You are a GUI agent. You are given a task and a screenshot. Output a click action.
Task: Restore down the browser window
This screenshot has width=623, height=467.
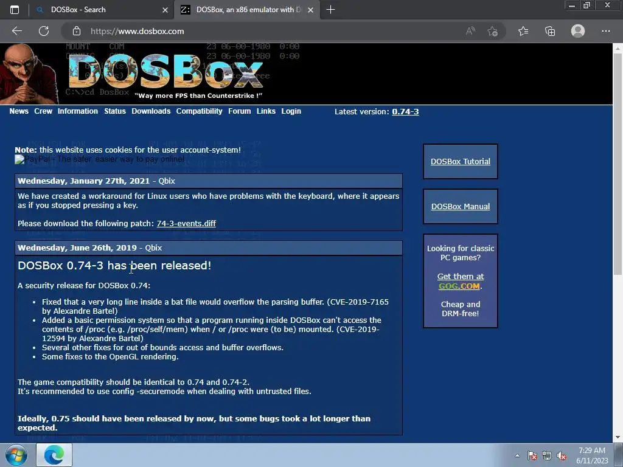(587, 5)
